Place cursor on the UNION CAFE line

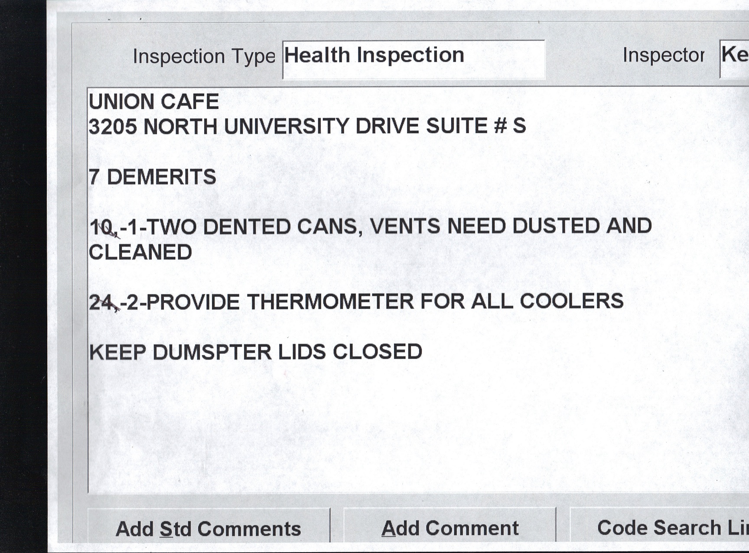tap(154, 102)
